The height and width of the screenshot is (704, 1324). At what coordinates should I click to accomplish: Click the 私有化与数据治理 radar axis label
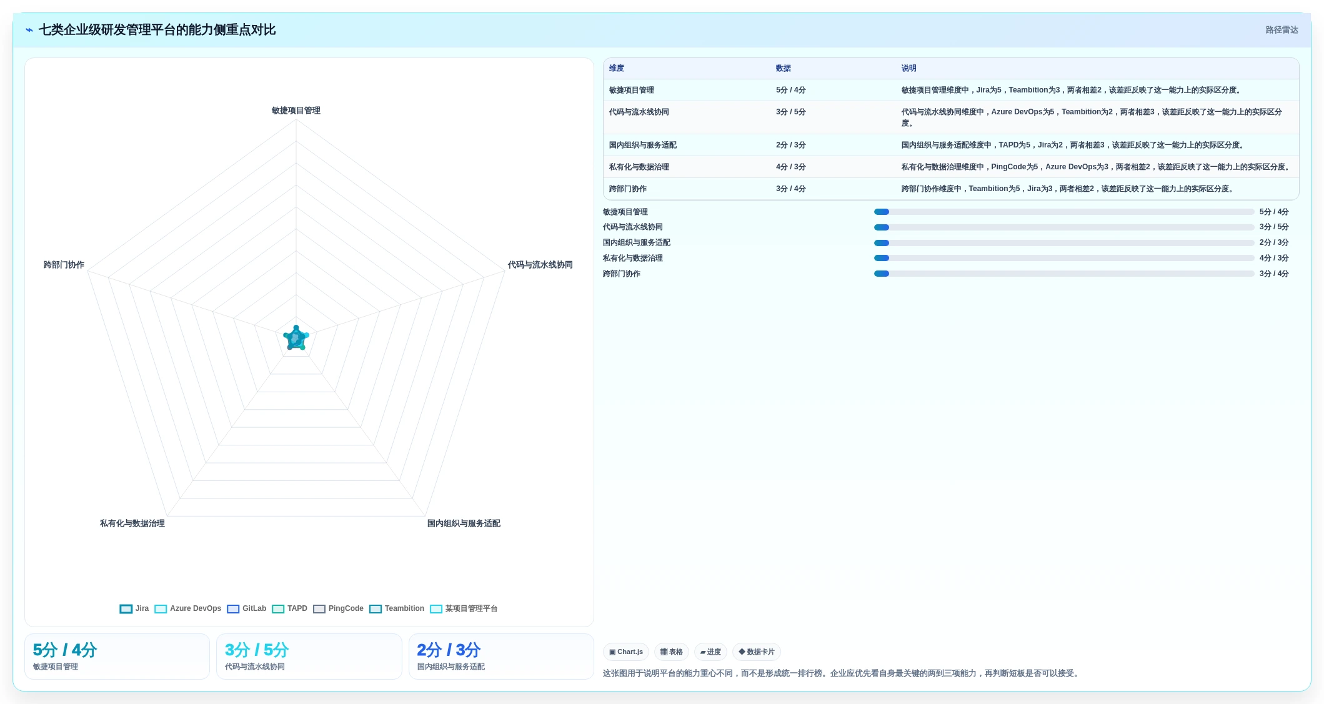[132, 523]
